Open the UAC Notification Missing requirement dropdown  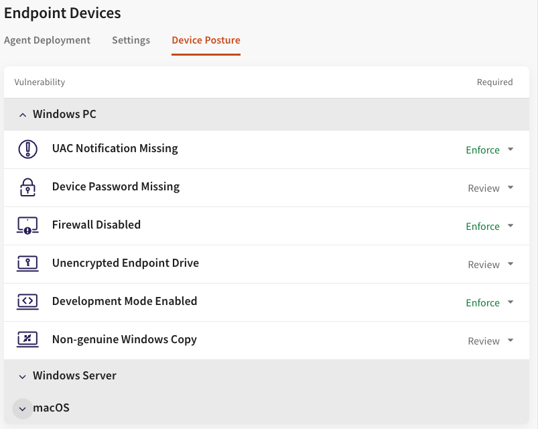490,150
